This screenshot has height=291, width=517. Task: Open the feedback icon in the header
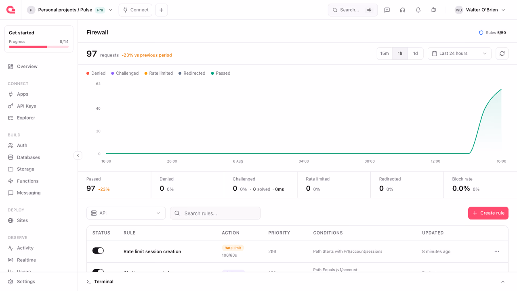pos(387,10)
